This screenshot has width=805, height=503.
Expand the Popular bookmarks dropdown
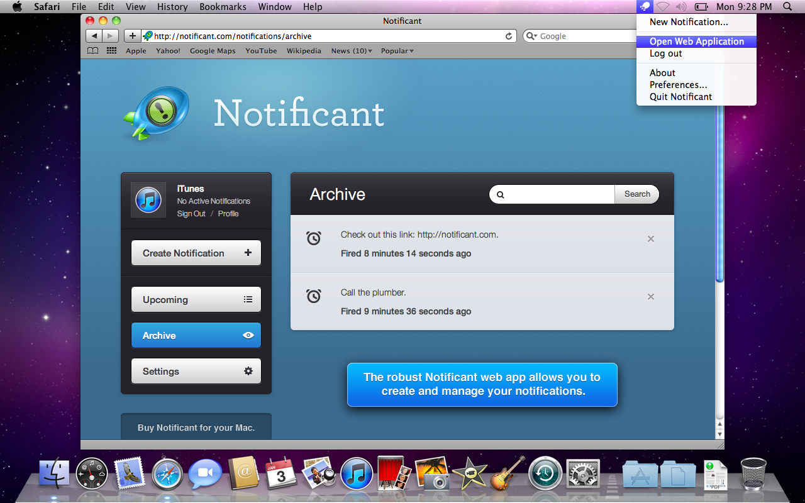pyautogui.click(x=397, y=51)
